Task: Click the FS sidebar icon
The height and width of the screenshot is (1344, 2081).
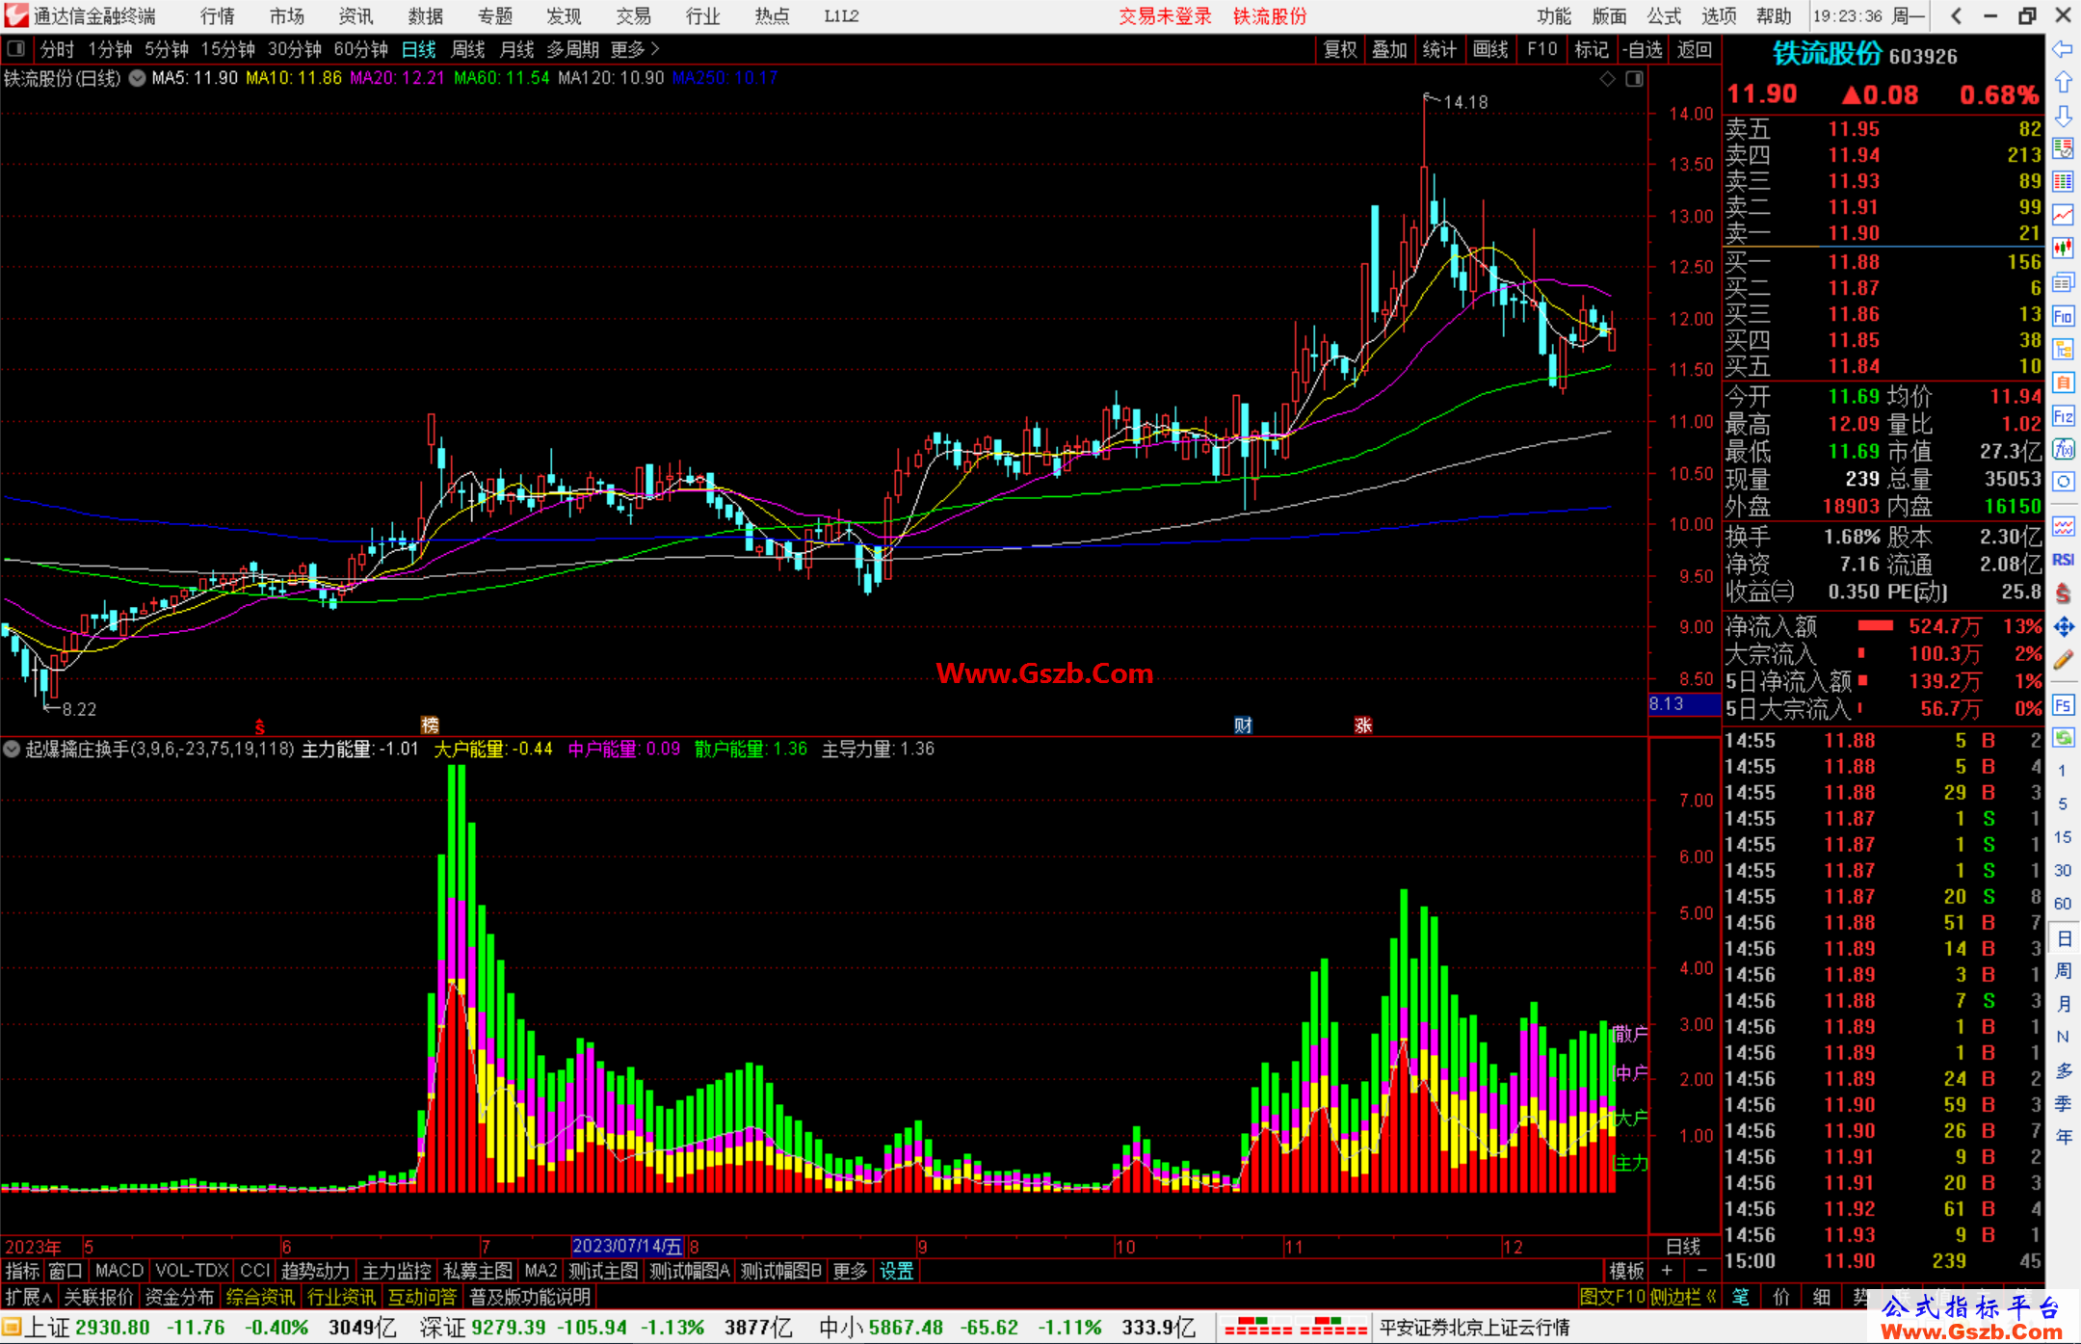Action: click(2063, 705)
